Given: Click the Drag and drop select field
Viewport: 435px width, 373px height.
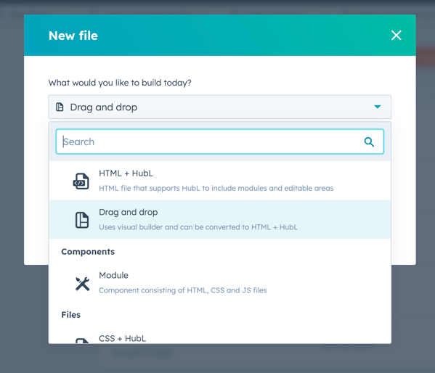Looking at the screenshot, I should coord(220,107).
